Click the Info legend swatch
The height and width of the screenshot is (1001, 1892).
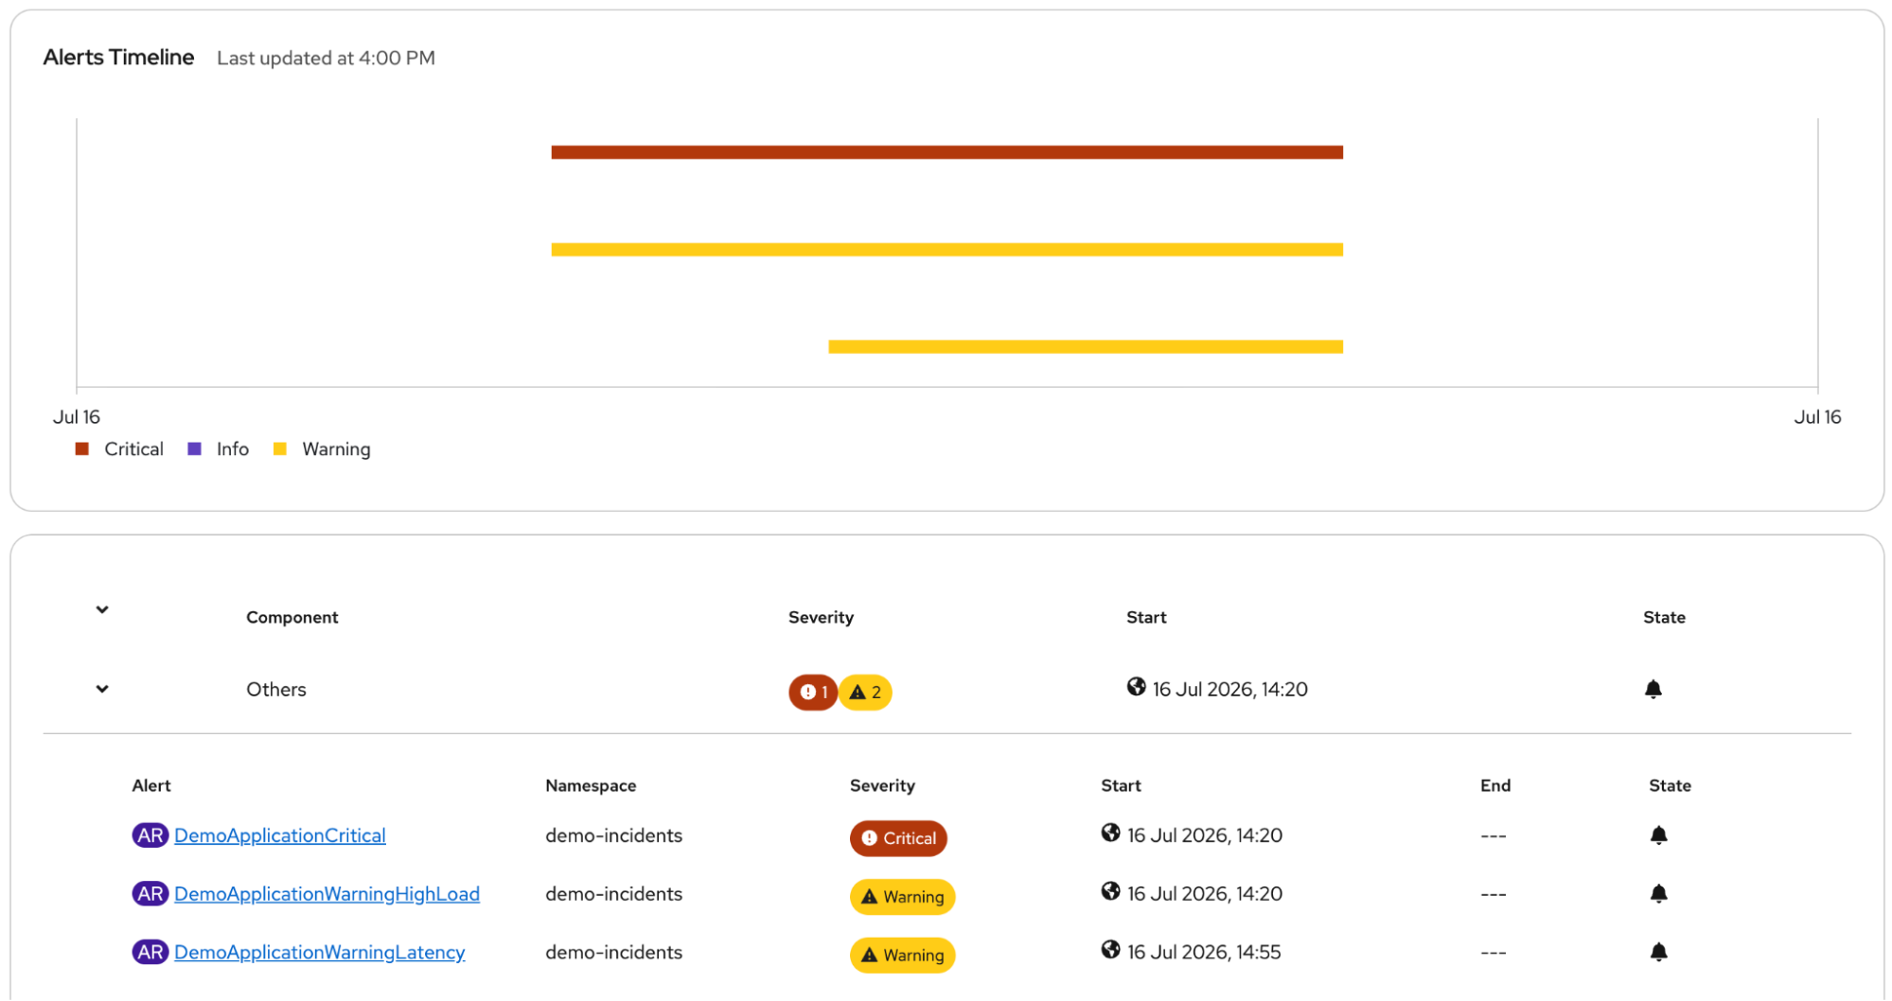point(195,449)
